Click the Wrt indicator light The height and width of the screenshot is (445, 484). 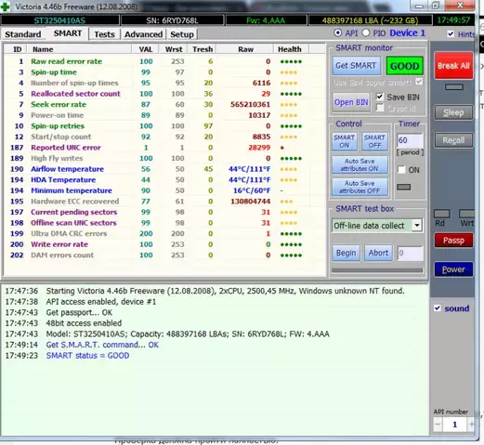click(x=466, y=214)
